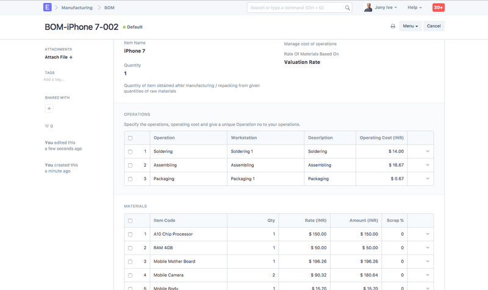Open the Help menu
Image resolution: width=488 pixels, height=290 pixels.
click(414, 7)
